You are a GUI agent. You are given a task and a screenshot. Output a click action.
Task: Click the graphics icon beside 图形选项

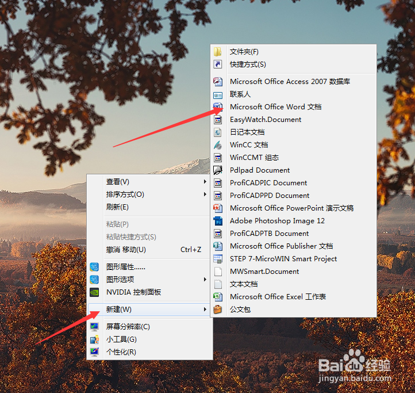coord(94,280)
